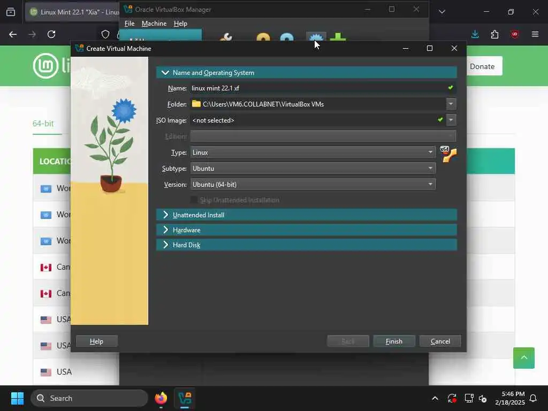This screenshot has height=411, width=548.
Task: Open Firefox from the Windows taskbar
Action: [161, 398]
